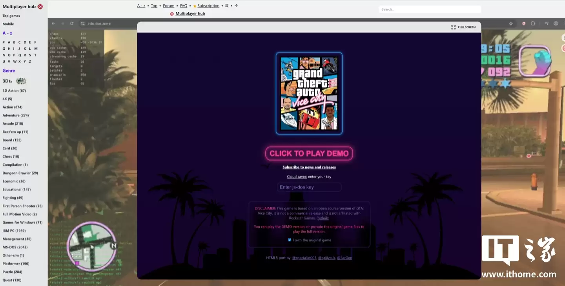Click the Multiplayer hub logo icon
Image resolution: width=565 pixels, height=286 pixels.
pyautogui.click(x=40, y=6)
